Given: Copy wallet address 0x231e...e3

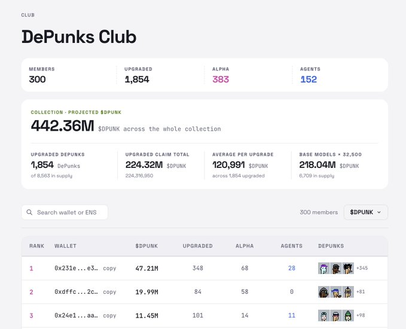Looking at the screenshot, I should 109,268.
